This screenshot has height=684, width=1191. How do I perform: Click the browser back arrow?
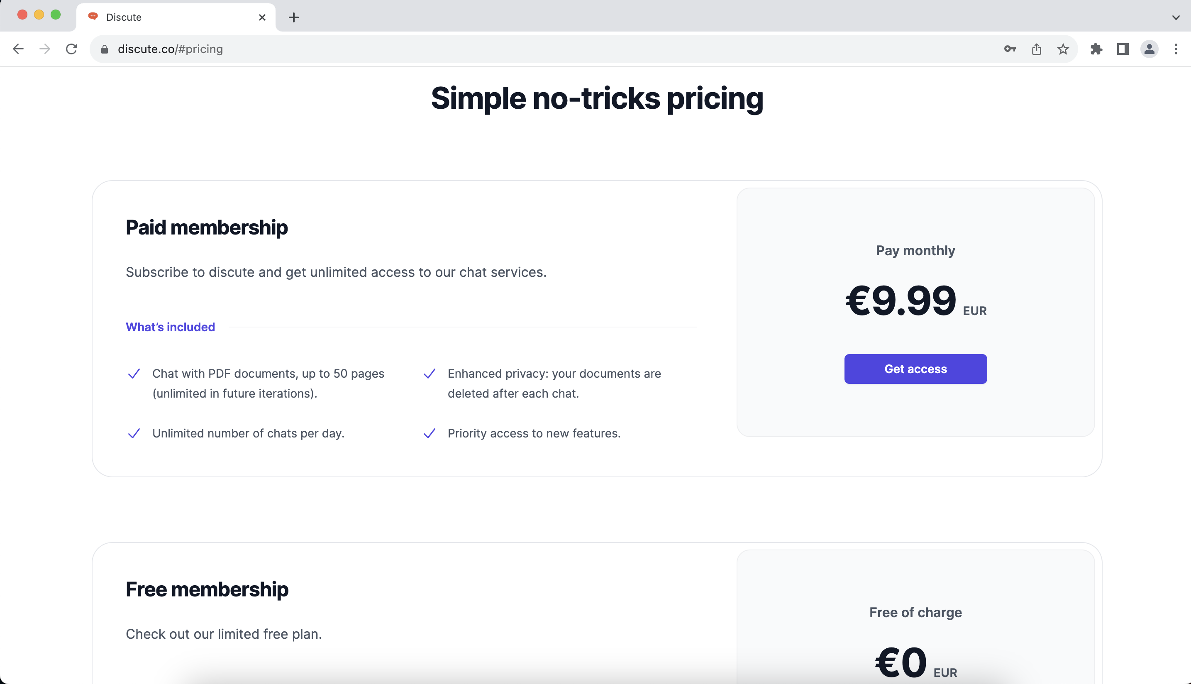pyautogui.click(x=18, y=49)
